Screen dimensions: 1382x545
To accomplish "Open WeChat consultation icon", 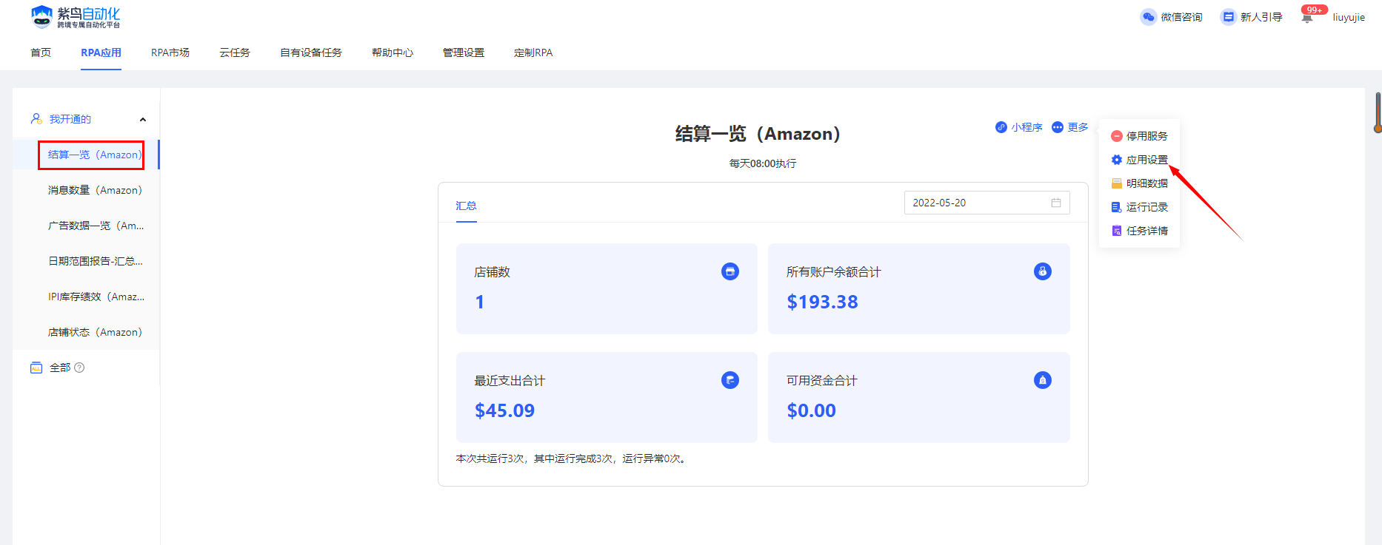I will (1148, 17).
